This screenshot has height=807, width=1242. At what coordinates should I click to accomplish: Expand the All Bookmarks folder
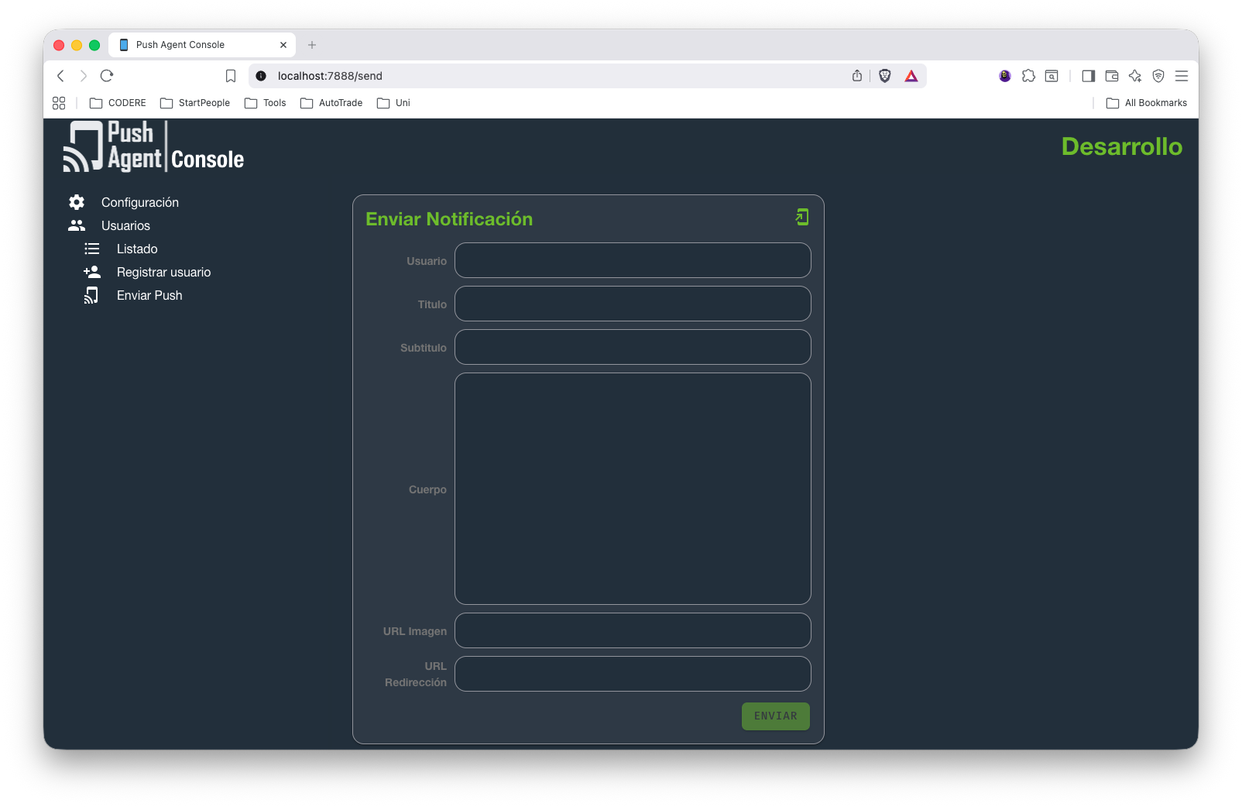pyautogui.click(x=1146, y=103)
